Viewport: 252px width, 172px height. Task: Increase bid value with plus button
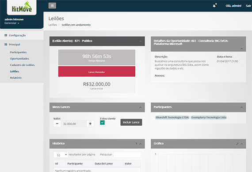click(x=90, y=123)
